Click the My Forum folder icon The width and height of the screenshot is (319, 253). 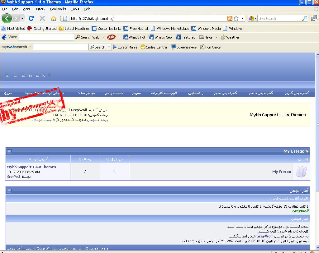point(301,172)
